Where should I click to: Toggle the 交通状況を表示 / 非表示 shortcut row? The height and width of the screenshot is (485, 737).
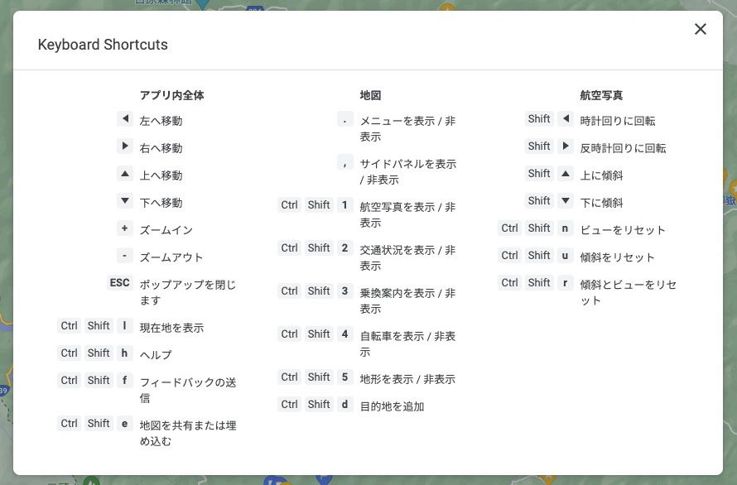coord(407,257)
